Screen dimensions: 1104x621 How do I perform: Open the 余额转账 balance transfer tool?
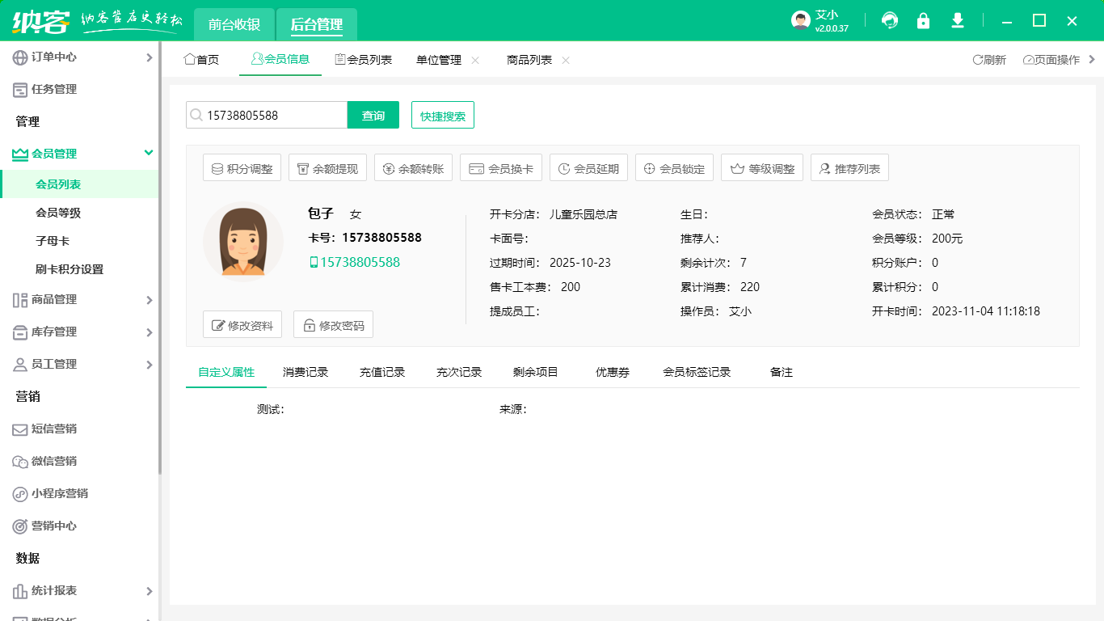[x=413, y=167]
